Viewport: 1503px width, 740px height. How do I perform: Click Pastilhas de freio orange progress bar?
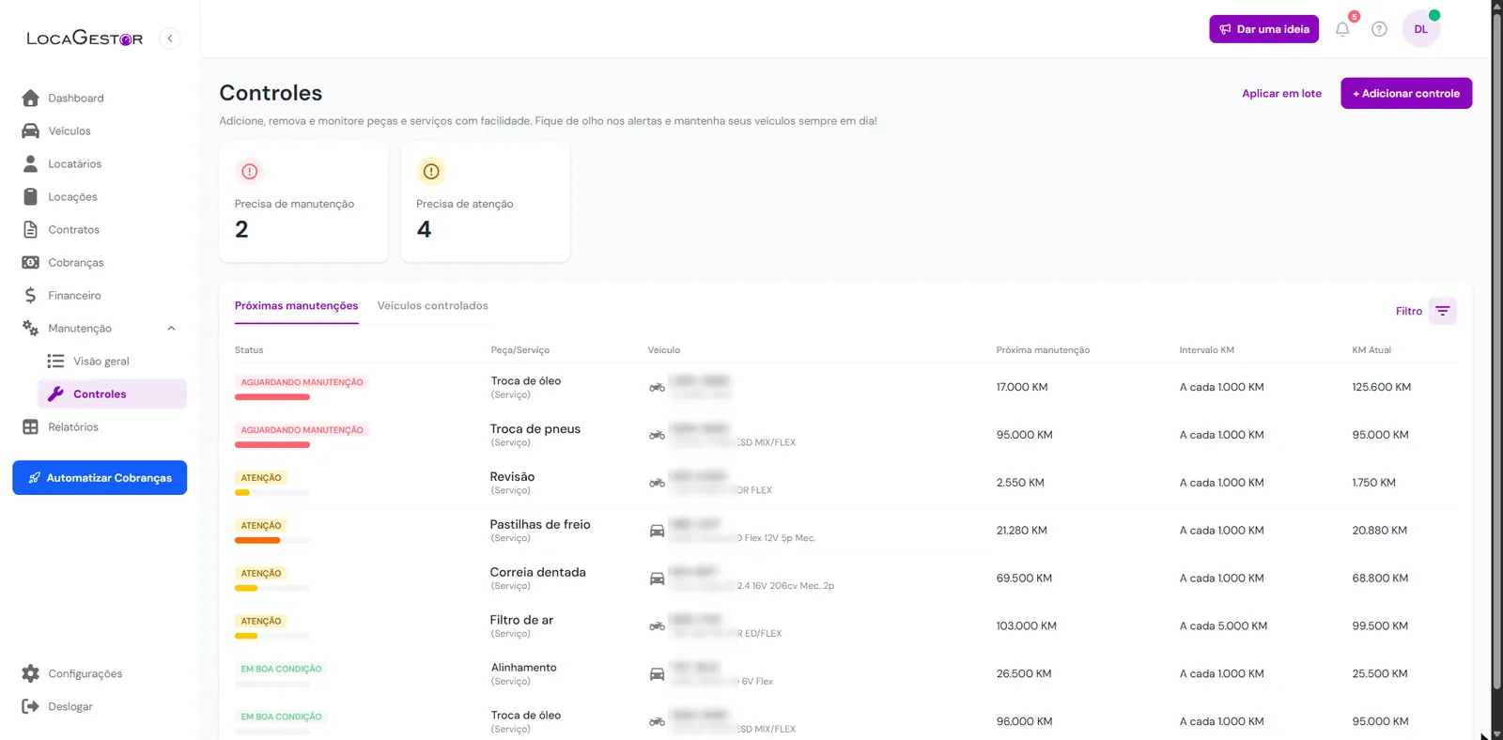257,540
